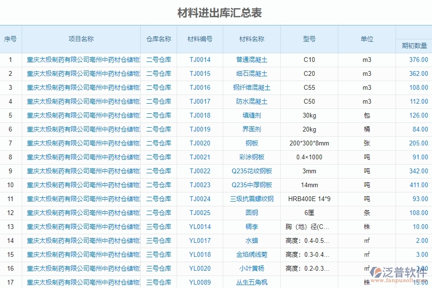Open material code TJ0014 link
Viewport: 432px width, 288px height.
coord(200,60)
